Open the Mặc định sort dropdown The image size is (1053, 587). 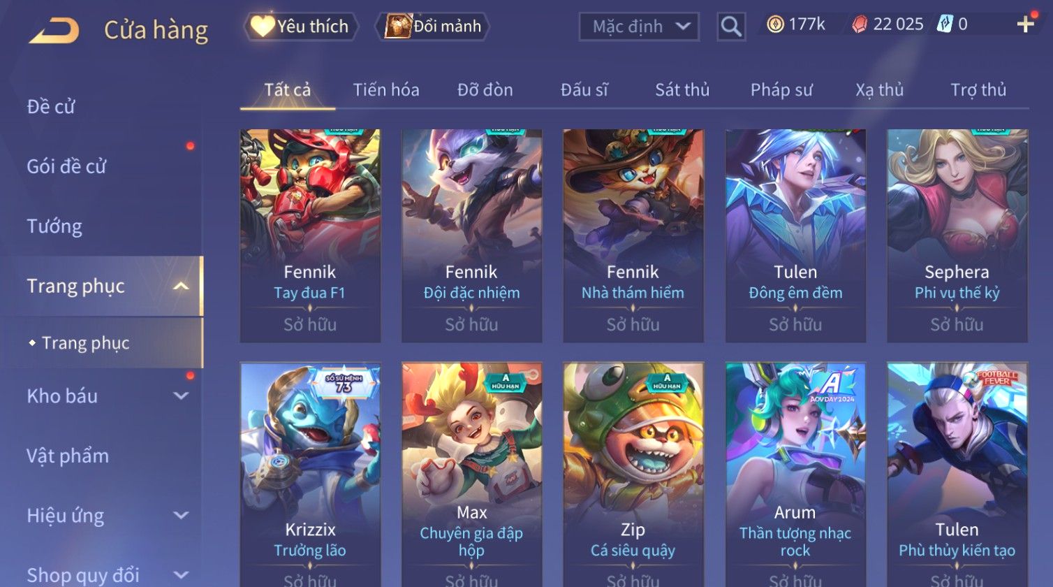pos(639,27)
